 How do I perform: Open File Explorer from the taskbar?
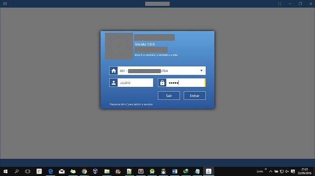click(x=107, y=171)
